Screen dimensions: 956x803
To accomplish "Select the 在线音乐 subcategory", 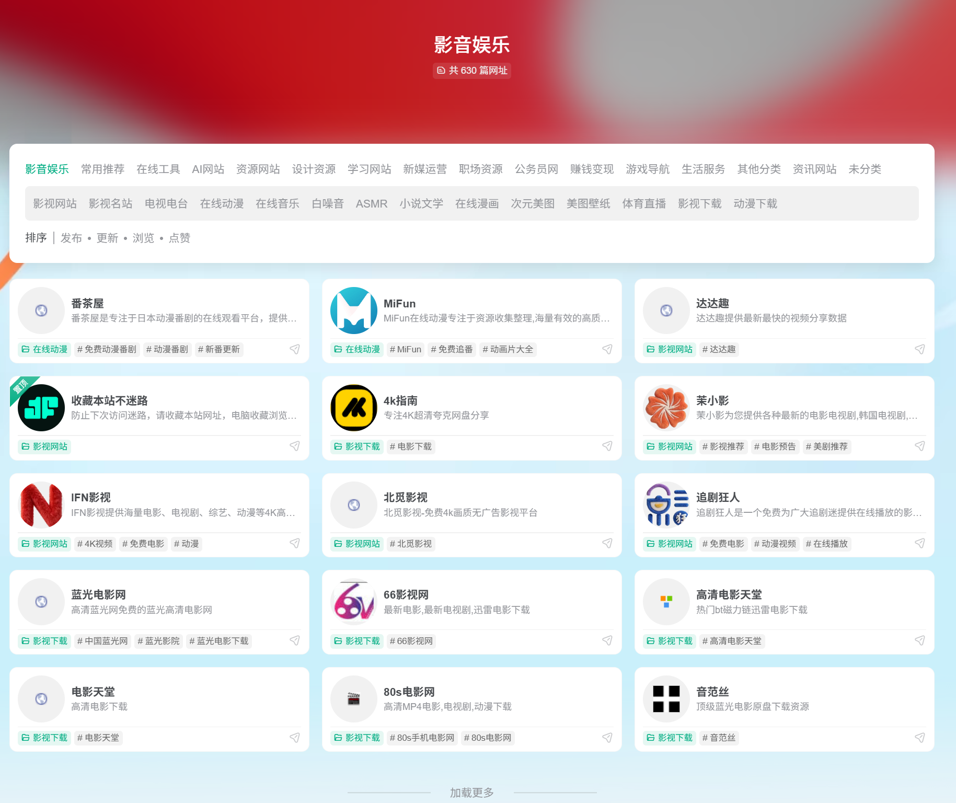I will pos(277,204).
